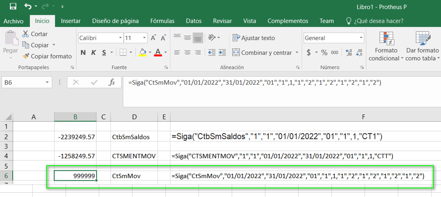Open the underline style dropdown arrow
Screen dimensions: 441x197
pos(111,52)
